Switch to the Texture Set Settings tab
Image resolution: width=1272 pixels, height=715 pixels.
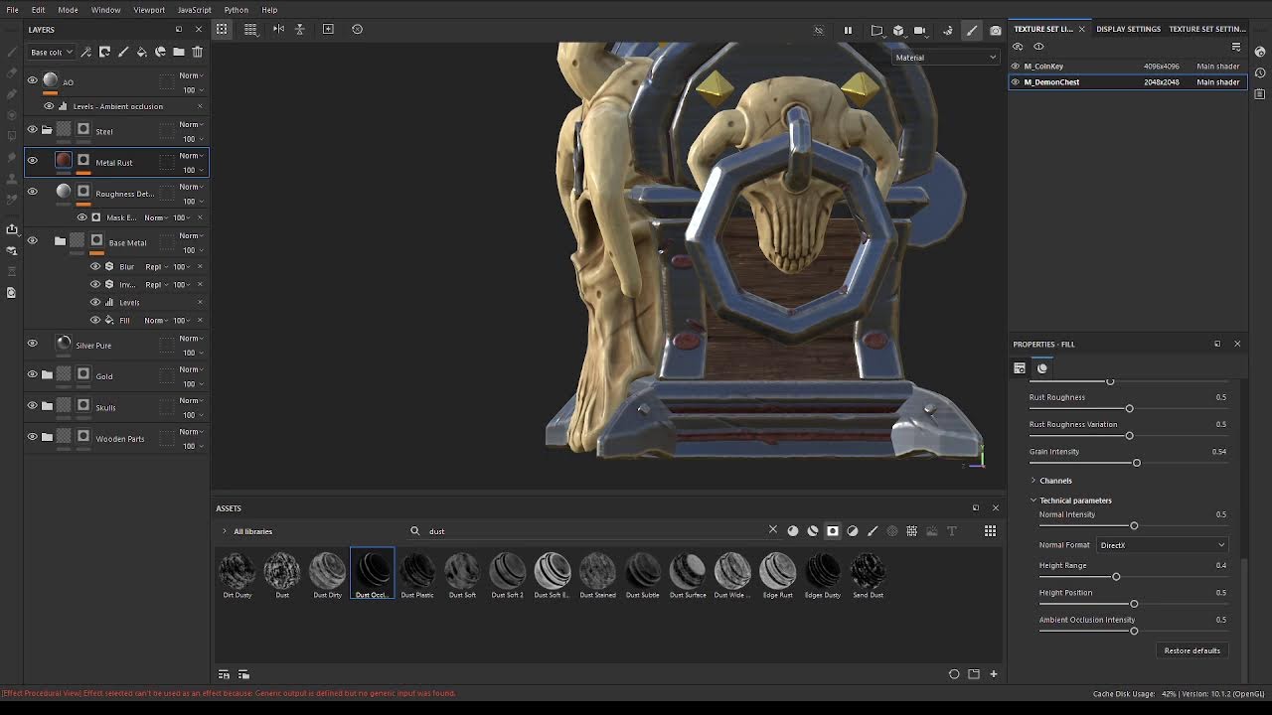[1207, 29]
